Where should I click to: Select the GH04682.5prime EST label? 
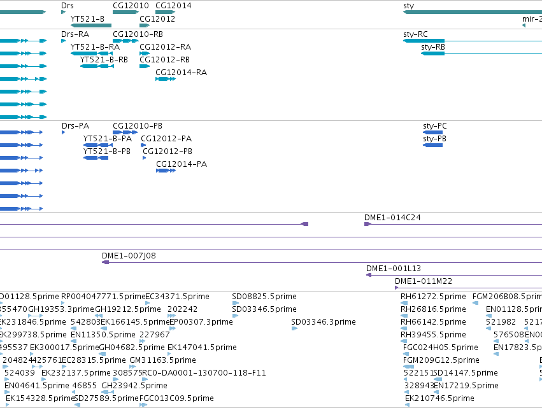coord(132,347)
